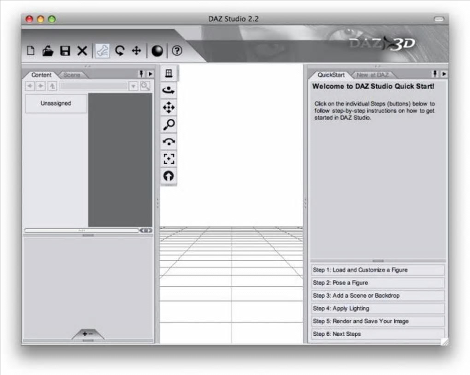Open a file with the folder icon
The width and height of the screenshot is (470, 375).
click(47, 51)
